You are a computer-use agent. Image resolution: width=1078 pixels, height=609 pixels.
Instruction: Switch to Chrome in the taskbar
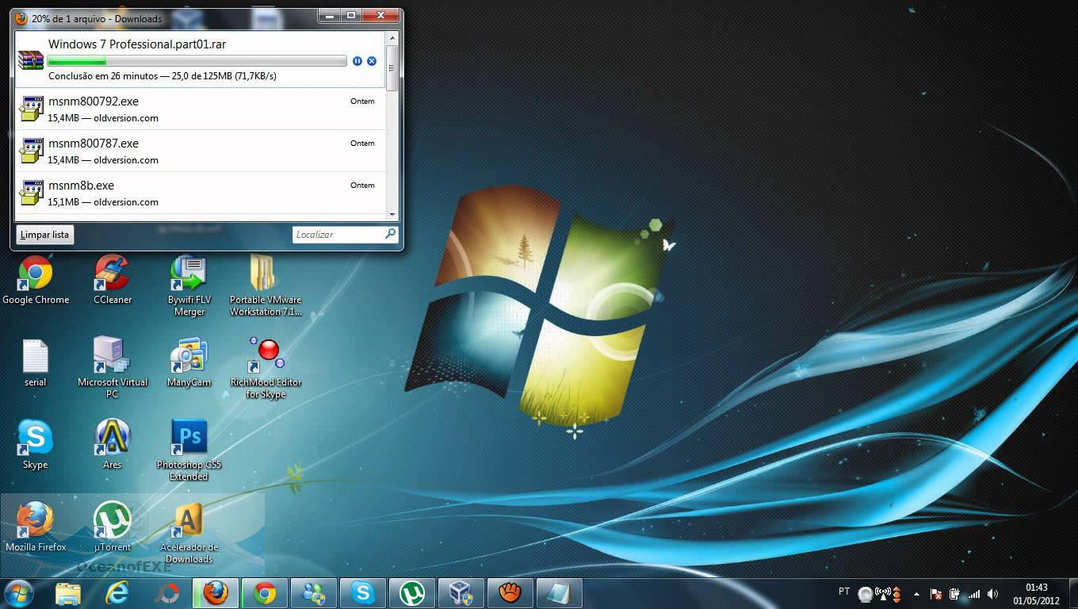click(x=265, y=593)
